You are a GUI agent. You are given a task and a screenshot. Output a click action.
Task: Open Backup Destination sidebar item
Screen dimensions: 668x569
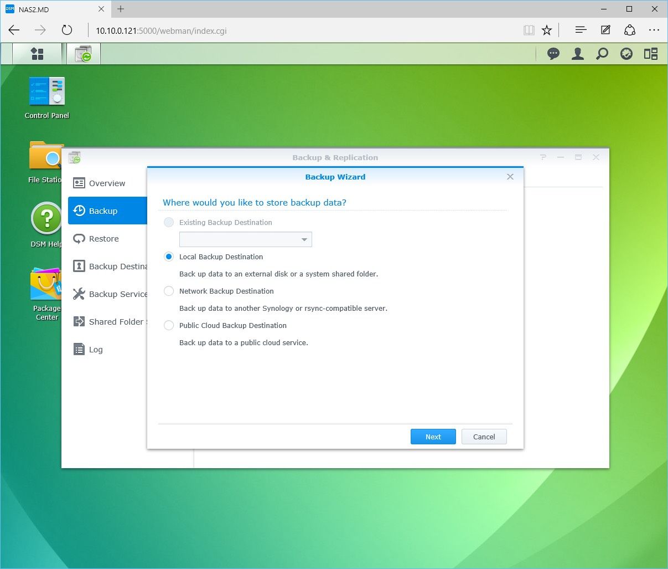107,266
